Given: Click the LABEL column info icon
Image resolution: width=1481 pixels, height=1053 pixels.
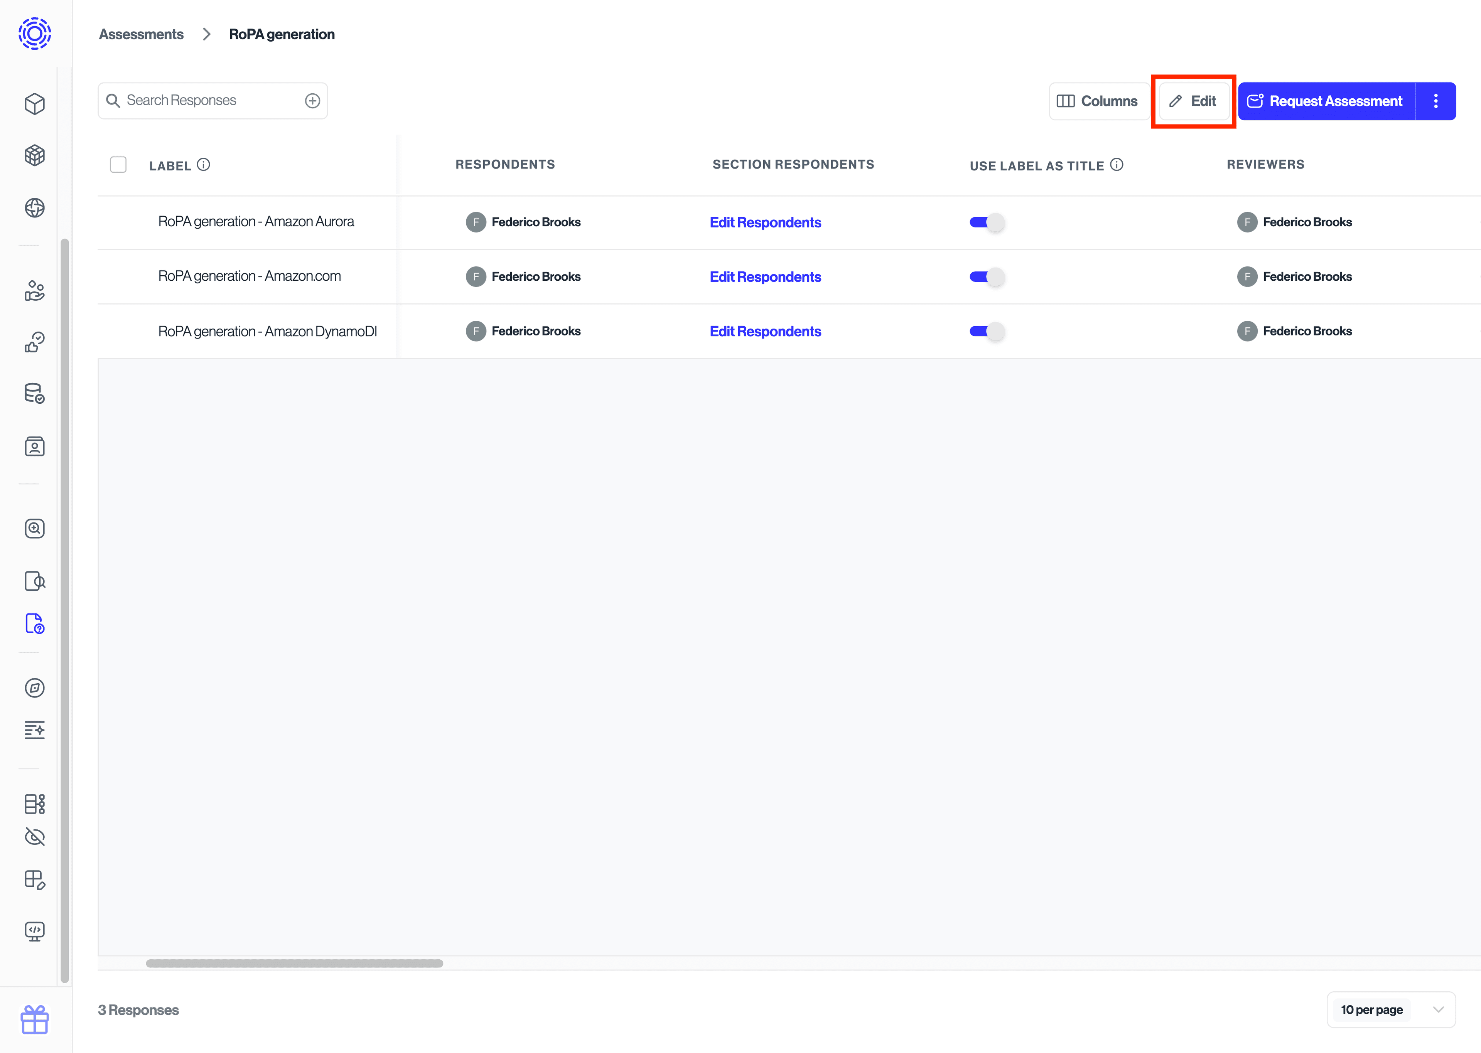Looking at the screenshot, I should click(x=204, y=165).
